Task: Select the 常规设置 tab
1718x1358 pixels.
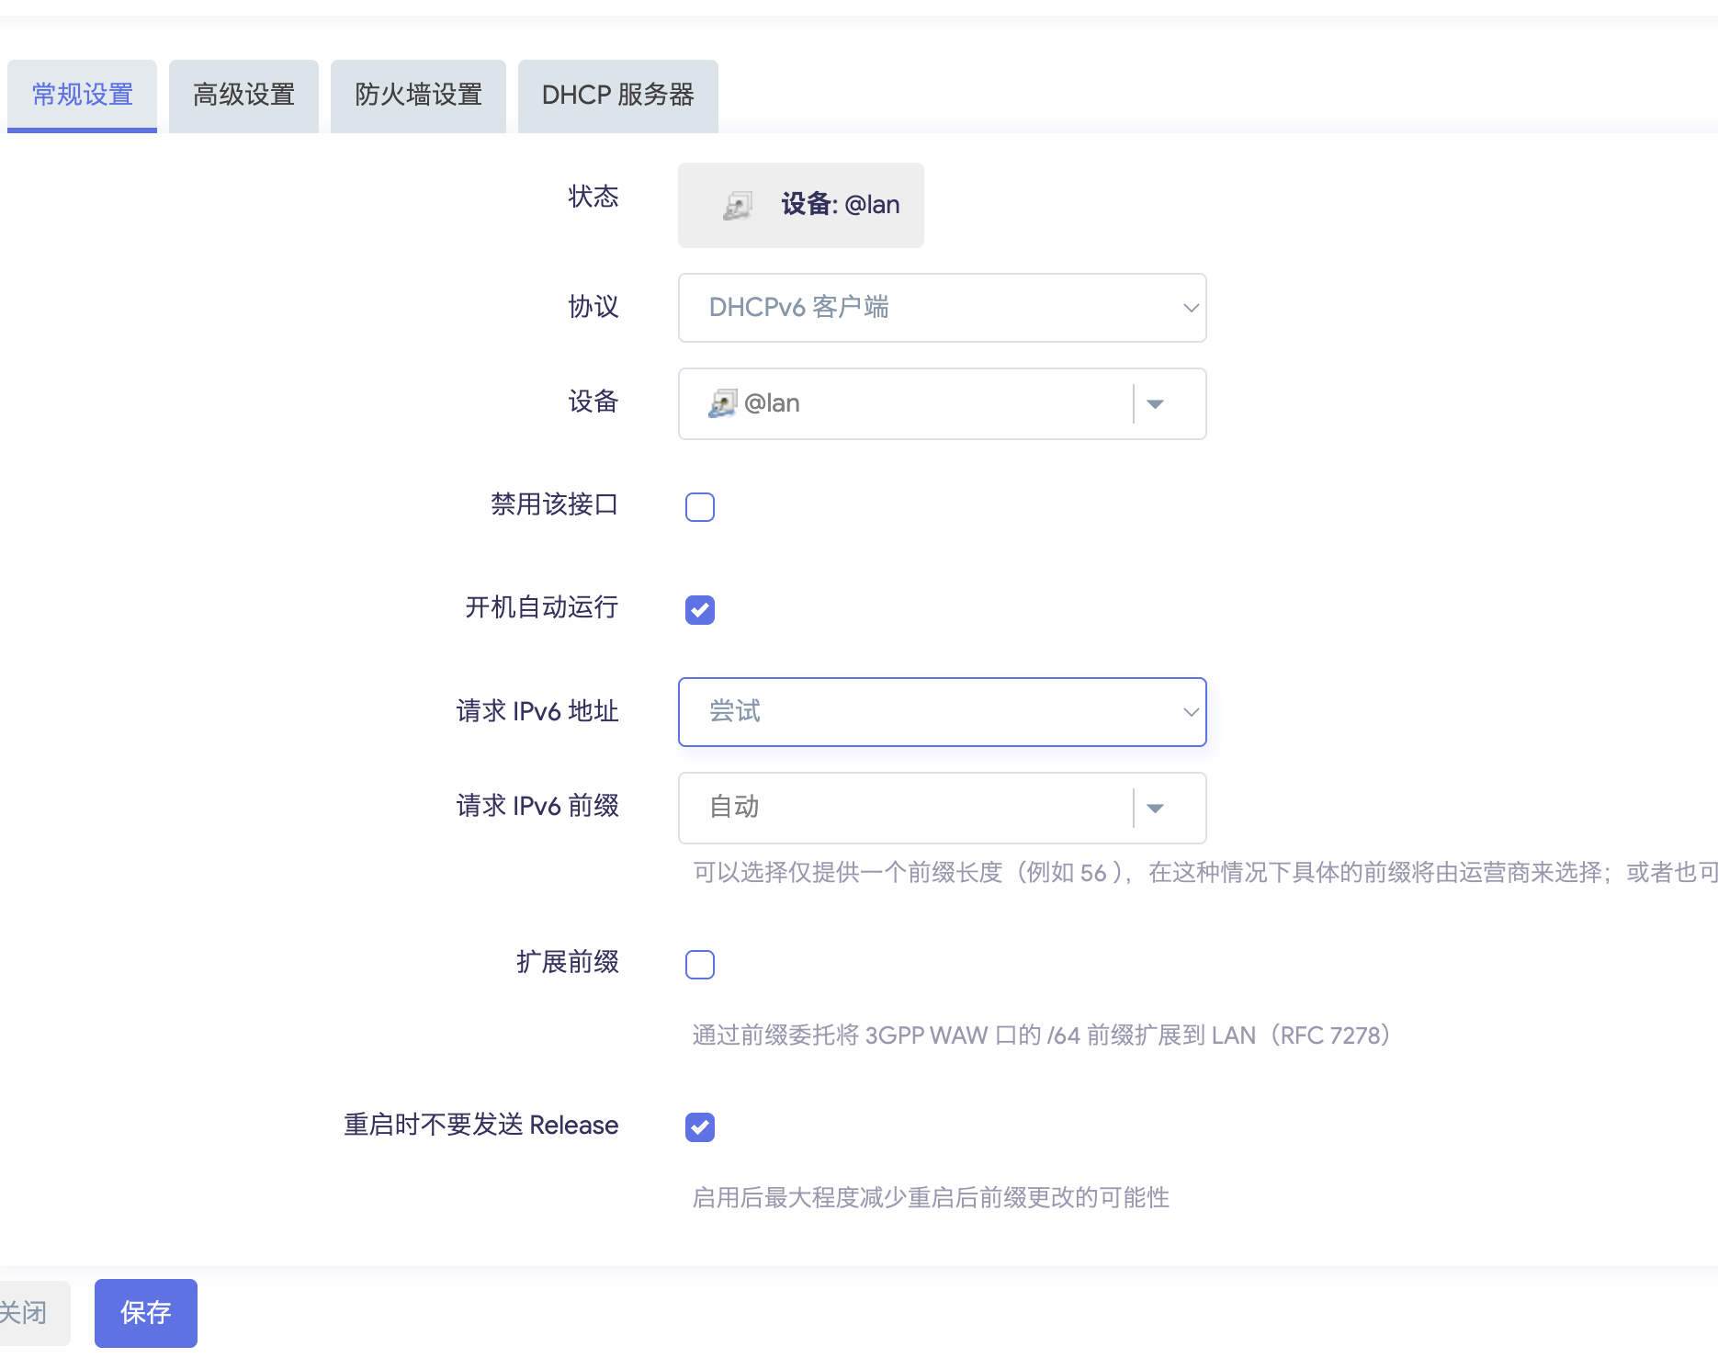Action: pos(82,96)
